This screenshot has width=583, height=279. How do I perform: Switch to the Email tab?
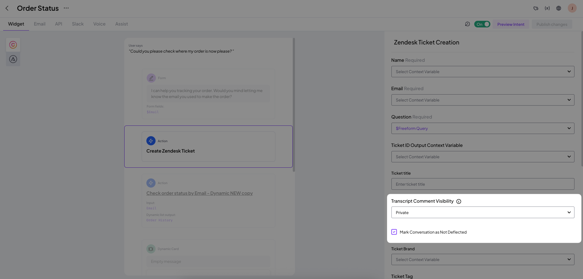pos(40,24)
